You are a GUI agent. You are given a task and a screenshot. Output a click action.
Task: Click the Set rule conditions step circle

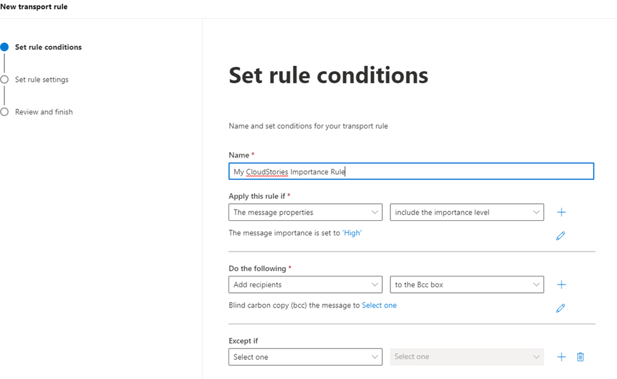pyautogui.click(x=4, y=47)
